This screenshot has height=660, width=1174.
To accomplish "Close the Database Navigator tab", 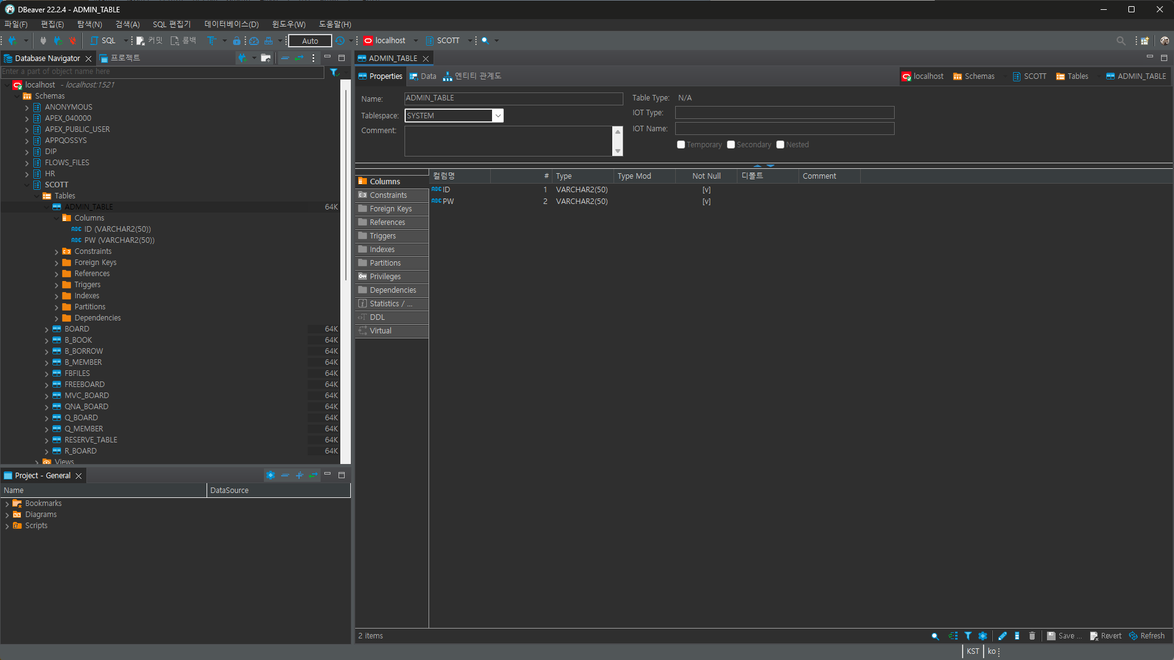I will (x=89, y=59).
